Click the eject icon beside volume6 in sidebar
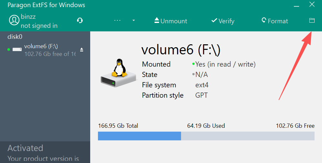 click(x=81, y=49)
